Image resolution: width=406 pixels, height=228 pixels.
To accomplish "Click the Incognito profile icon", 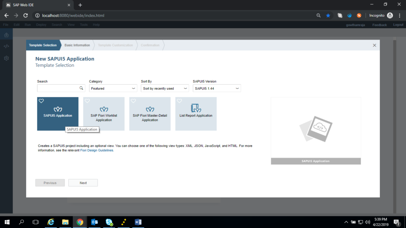I will [390, 15].
